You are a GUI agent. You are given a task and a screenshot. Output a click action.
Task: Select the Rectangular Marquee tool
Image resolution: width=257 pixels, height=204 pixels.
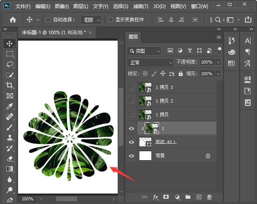pos(10,54)
